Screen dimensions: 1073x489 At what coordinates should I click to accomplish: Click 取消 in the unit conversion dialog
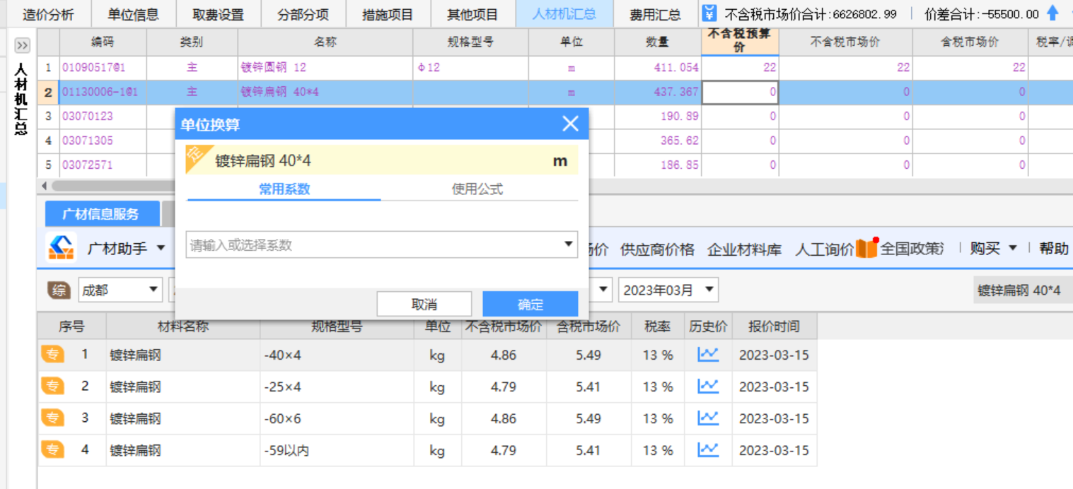(x=424, y=304)
